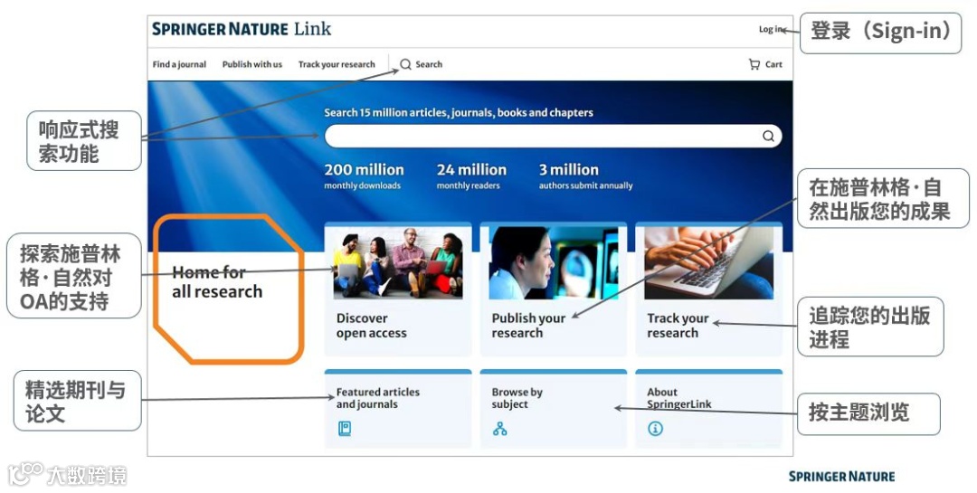The height and width of the screenshot is (493, 977).
Task: Submit search with magnifier icon in search field
Action: tap(768, 136)
